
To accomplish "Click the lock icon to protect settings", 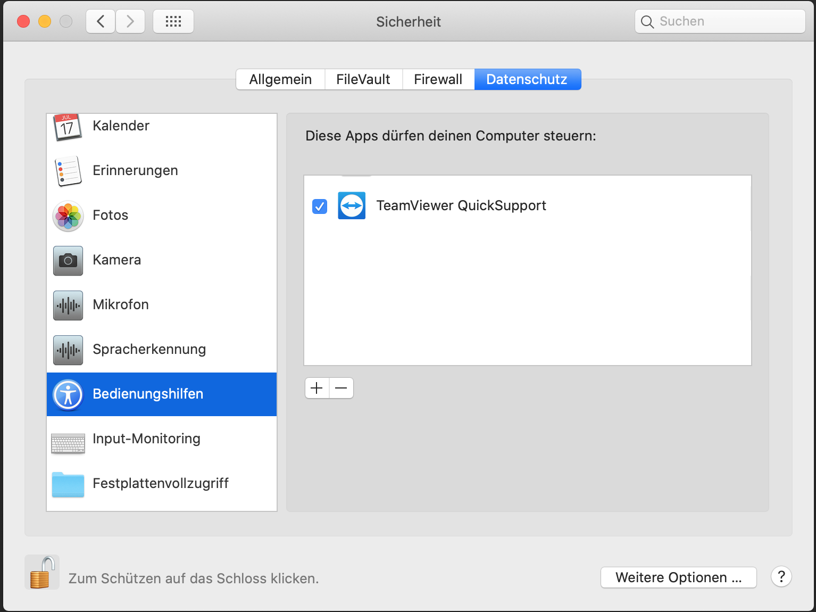I will click(x=42, y=573).
